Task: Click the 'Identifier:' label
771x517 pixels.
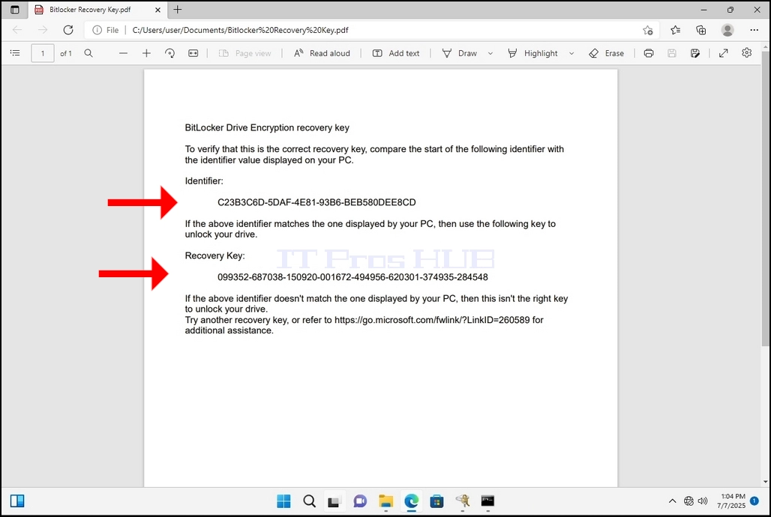Action: click(x=204, y=181)
